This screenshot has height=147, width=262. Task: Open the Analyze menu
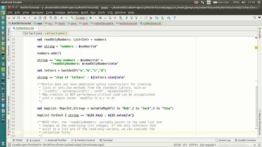60,13
